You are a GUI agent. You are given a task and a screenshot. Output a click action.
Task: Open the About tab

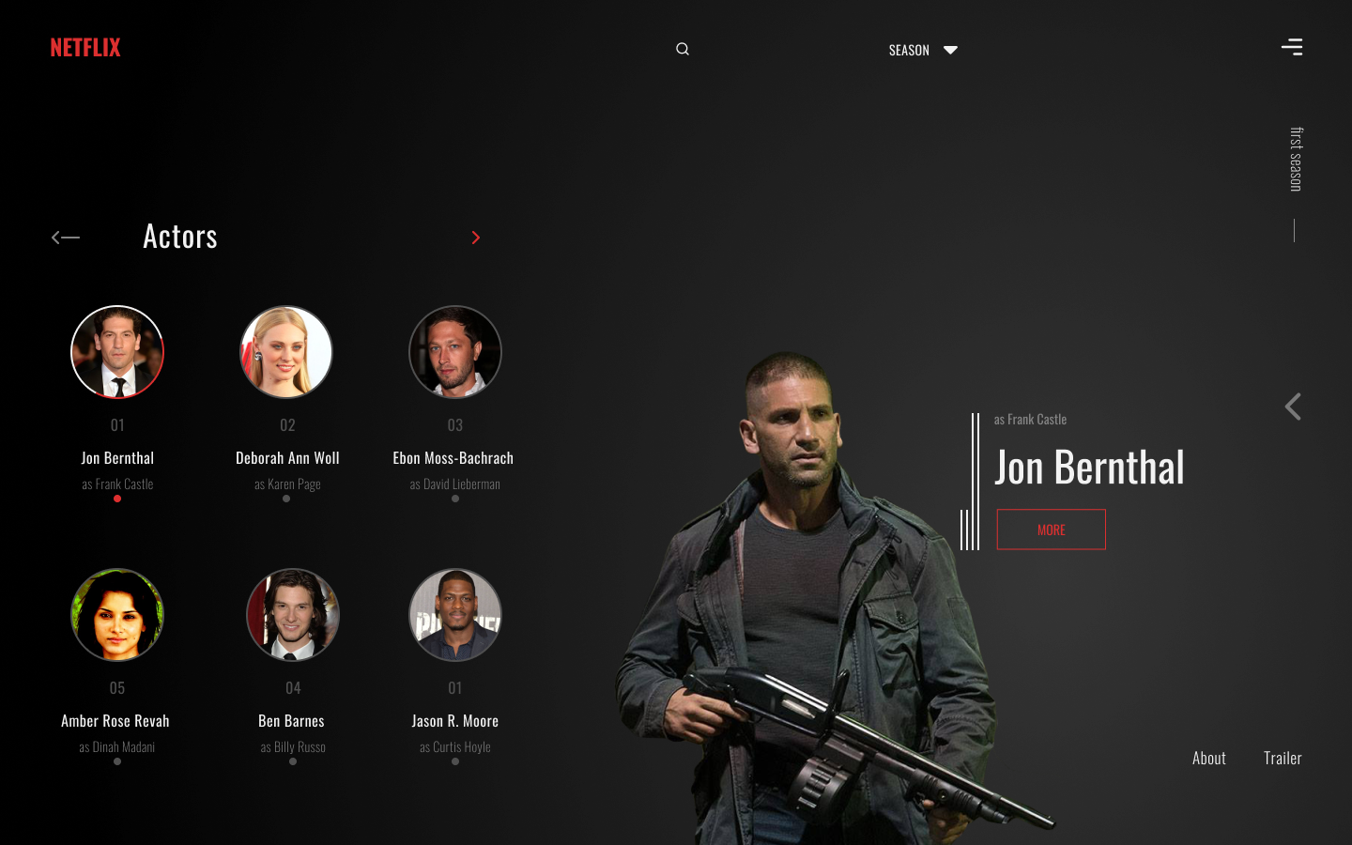pos(1209,759)
